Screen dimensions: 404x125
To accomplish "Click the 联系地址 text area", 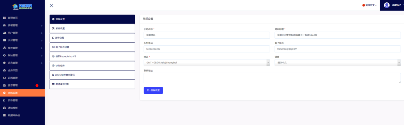I will click(272, 78).
